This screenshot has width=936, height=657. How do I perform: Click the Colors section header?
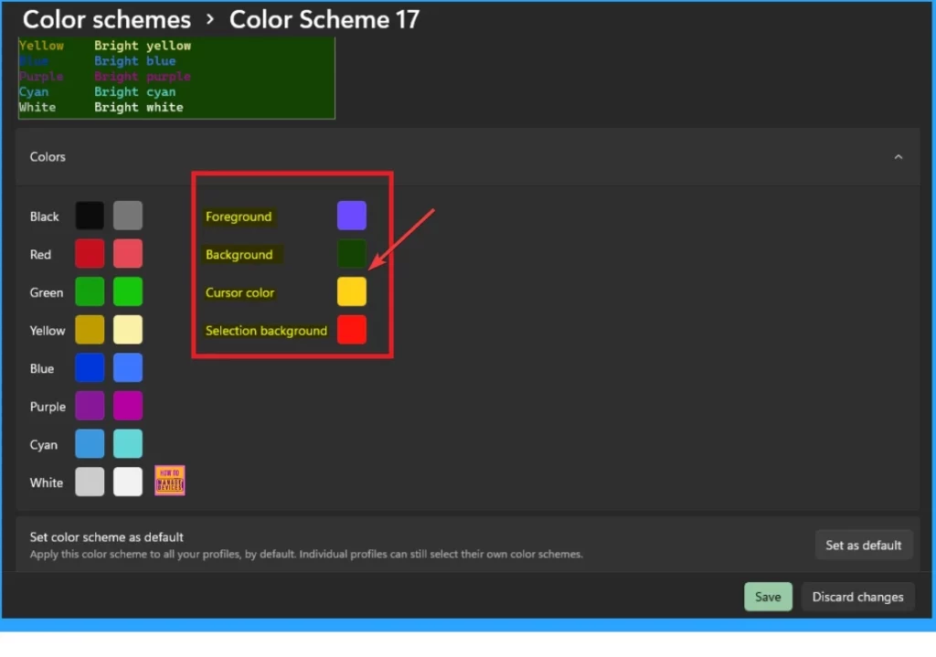[468, 157]
